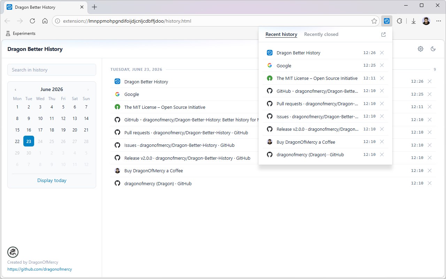This screenshot has height=279, width=446.
Task: Remove Issues row from main history list
Action: (x=430, y=145)
